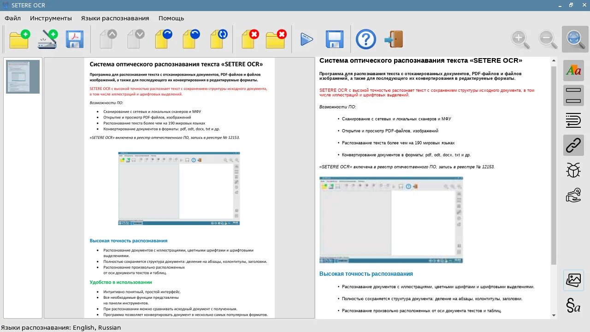This screenshot has height=332, width=590.
Task: Toggle the Aa font formatting option
Action: (573, 71)
